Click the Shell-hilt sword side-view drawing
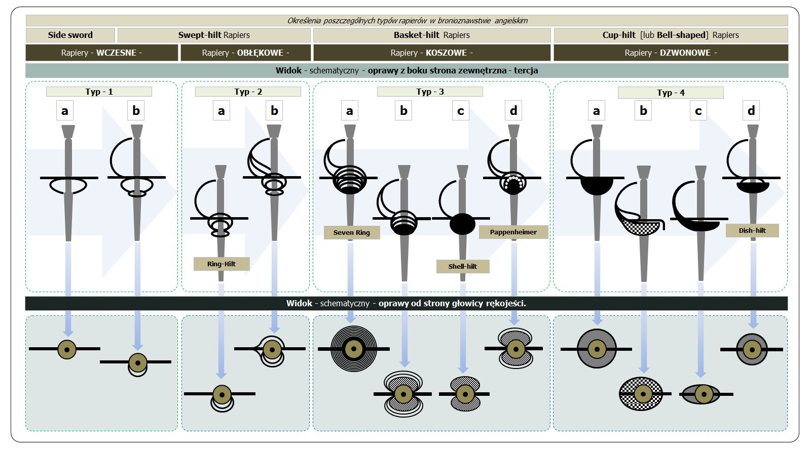Viewport: 812px width, 451px height. point(462,218)
